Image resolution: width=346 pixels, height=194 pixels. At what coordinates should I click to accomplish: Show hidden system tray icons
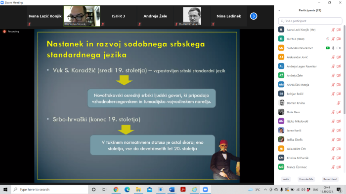265,190
